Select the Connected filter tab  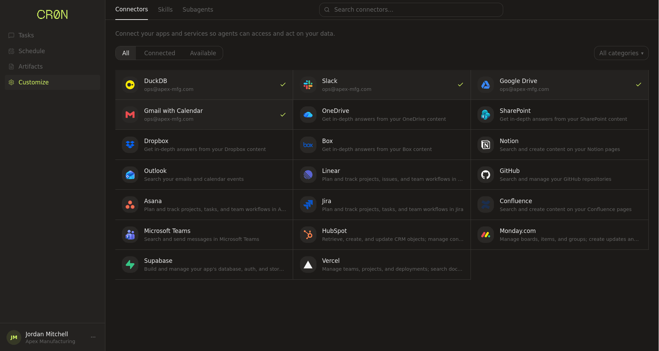tap(160, 53)
